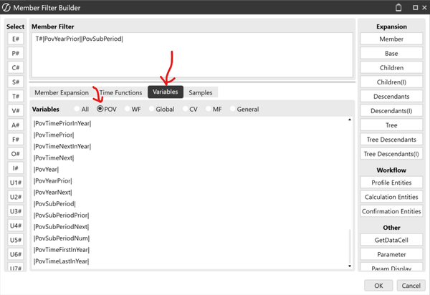Apply the Children(I) expansion

pos(391,82)
